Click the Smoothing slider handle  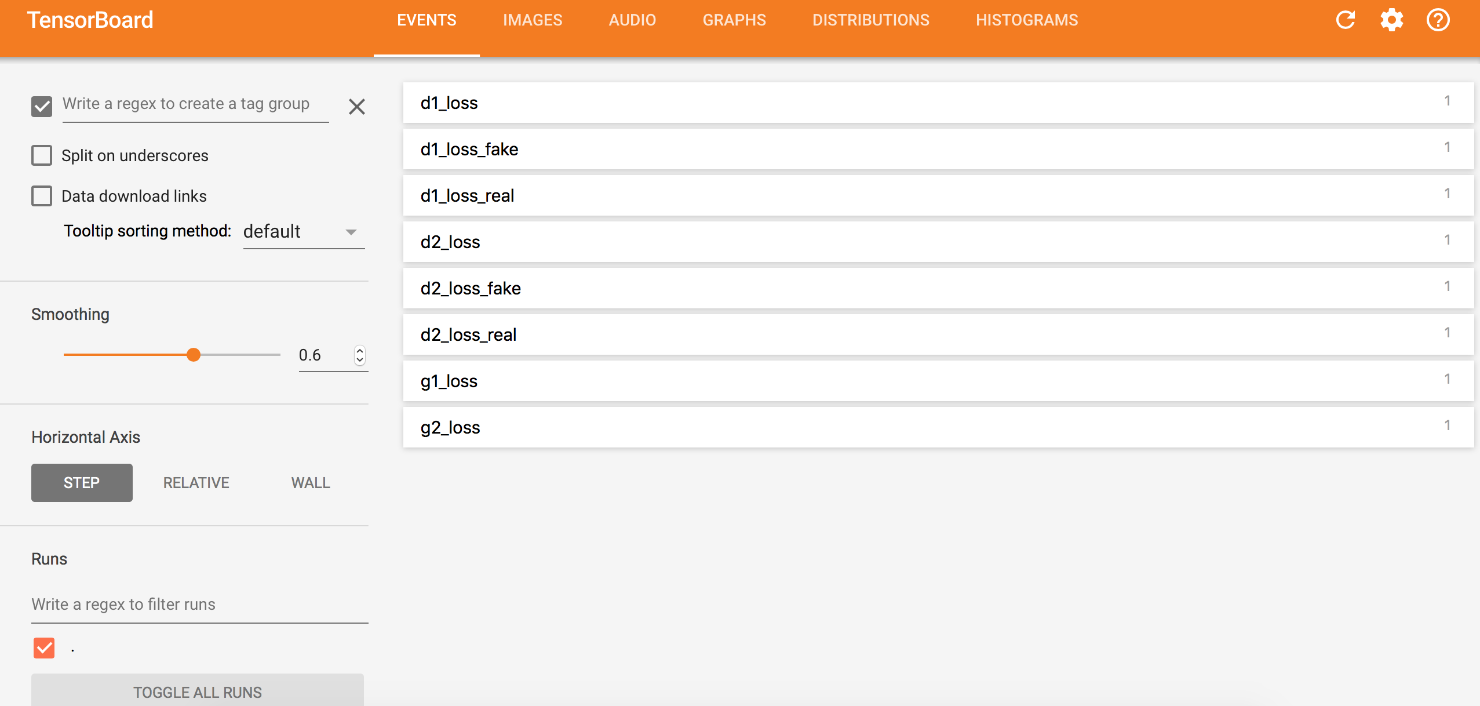pos(194,355)
